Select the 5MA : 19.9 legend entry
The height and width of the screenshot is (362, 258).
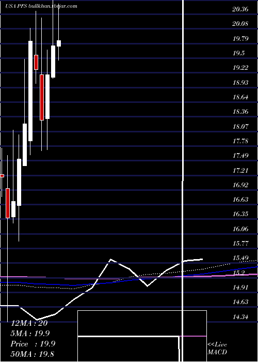[x=30, y=334]
